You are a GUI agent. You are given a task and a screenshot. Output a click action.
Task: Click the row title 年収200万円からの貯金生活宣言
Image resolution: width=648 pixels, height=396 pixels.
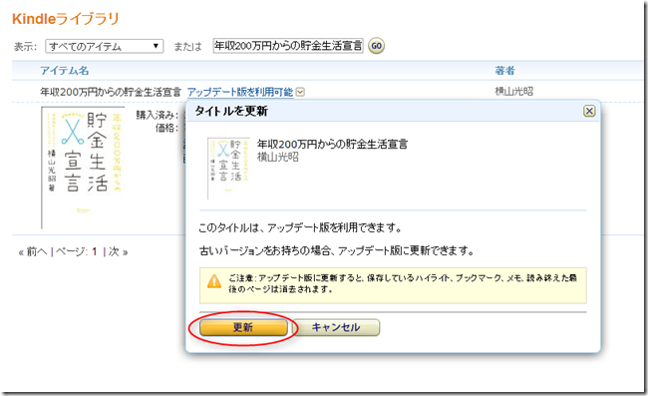pos(111,92)
